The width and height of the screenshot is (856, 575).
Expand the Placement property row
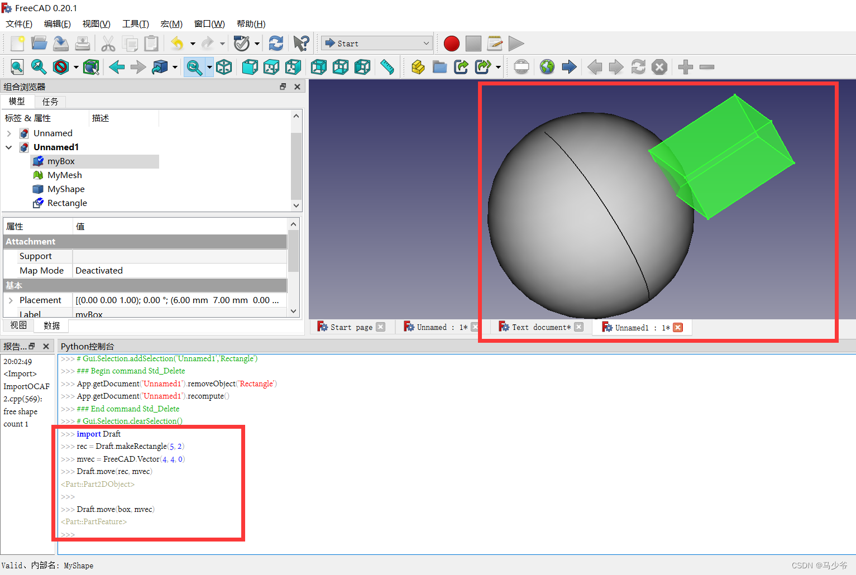pos(11,300)
